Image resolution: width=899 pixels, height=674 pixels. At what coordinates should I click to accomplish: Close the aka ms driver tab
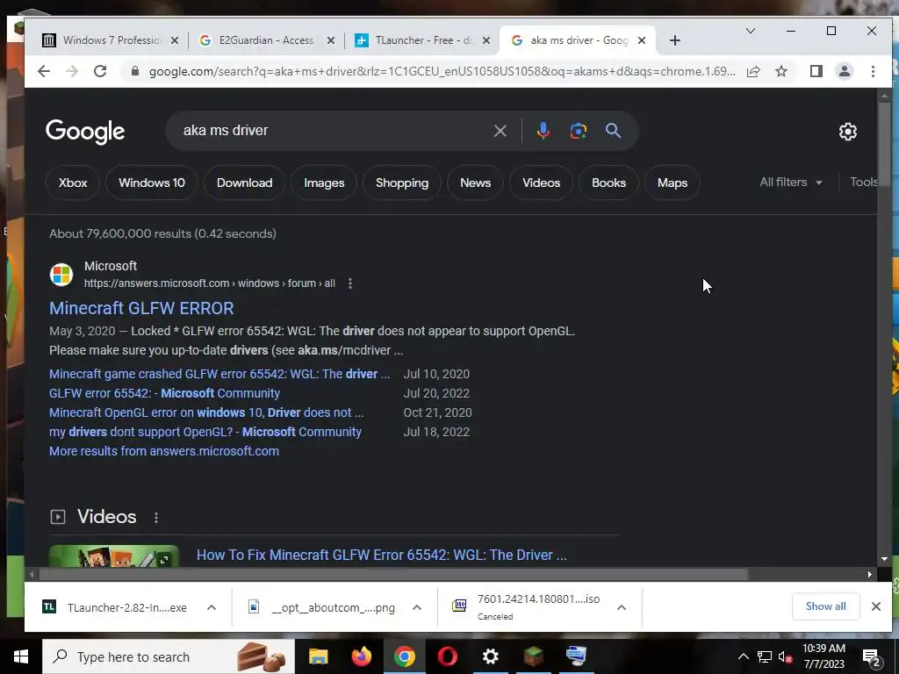(x=642, y=40)
